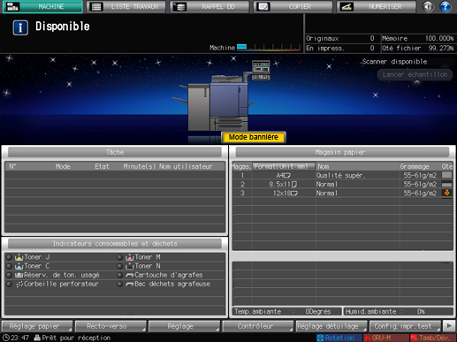Click the Cartouche d'agrafes status indicator
Viewport: 457px width, 342px height.
point(119,275)
